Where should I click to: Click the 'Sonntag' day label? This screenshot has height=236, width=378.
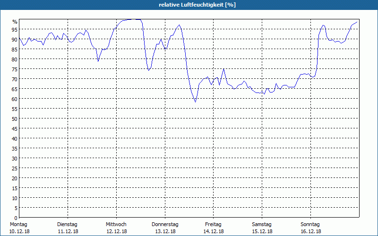click(x=310, y=224)
